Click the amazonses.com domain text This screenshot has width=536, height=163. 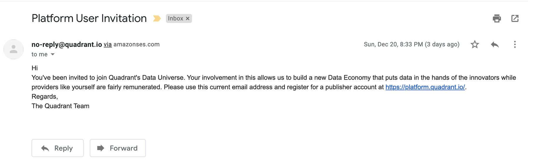coord(137,44)
